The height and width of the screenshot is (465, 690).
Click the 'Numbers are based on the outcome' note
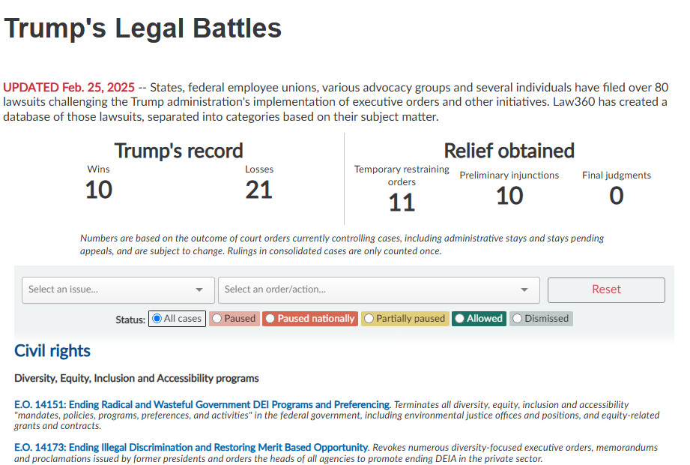click(x=342, y=244)
